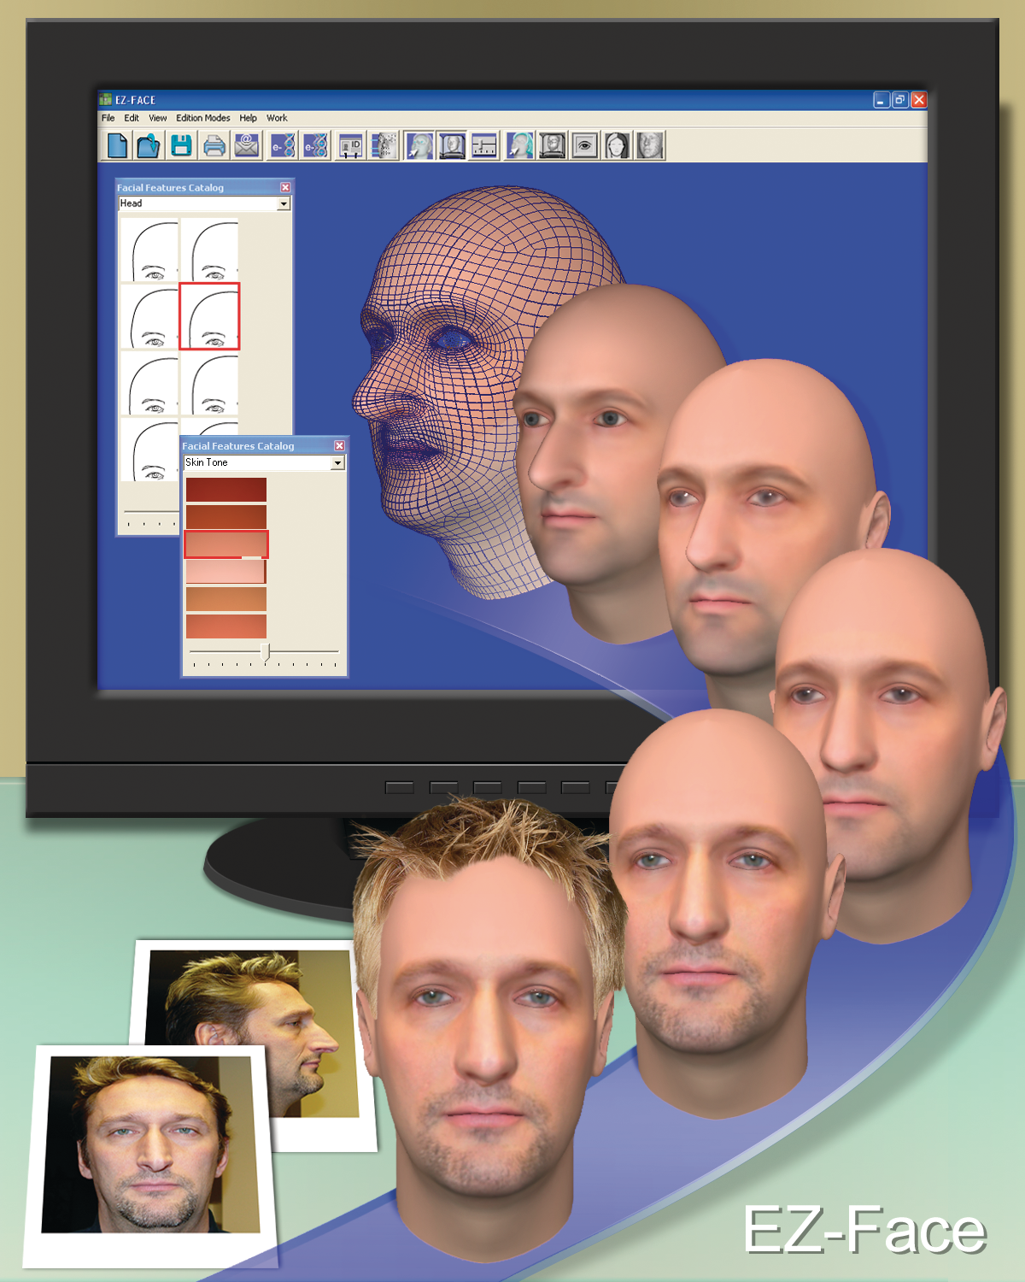Select the currently outlined skin tone swatch

[x=225, y=544]
